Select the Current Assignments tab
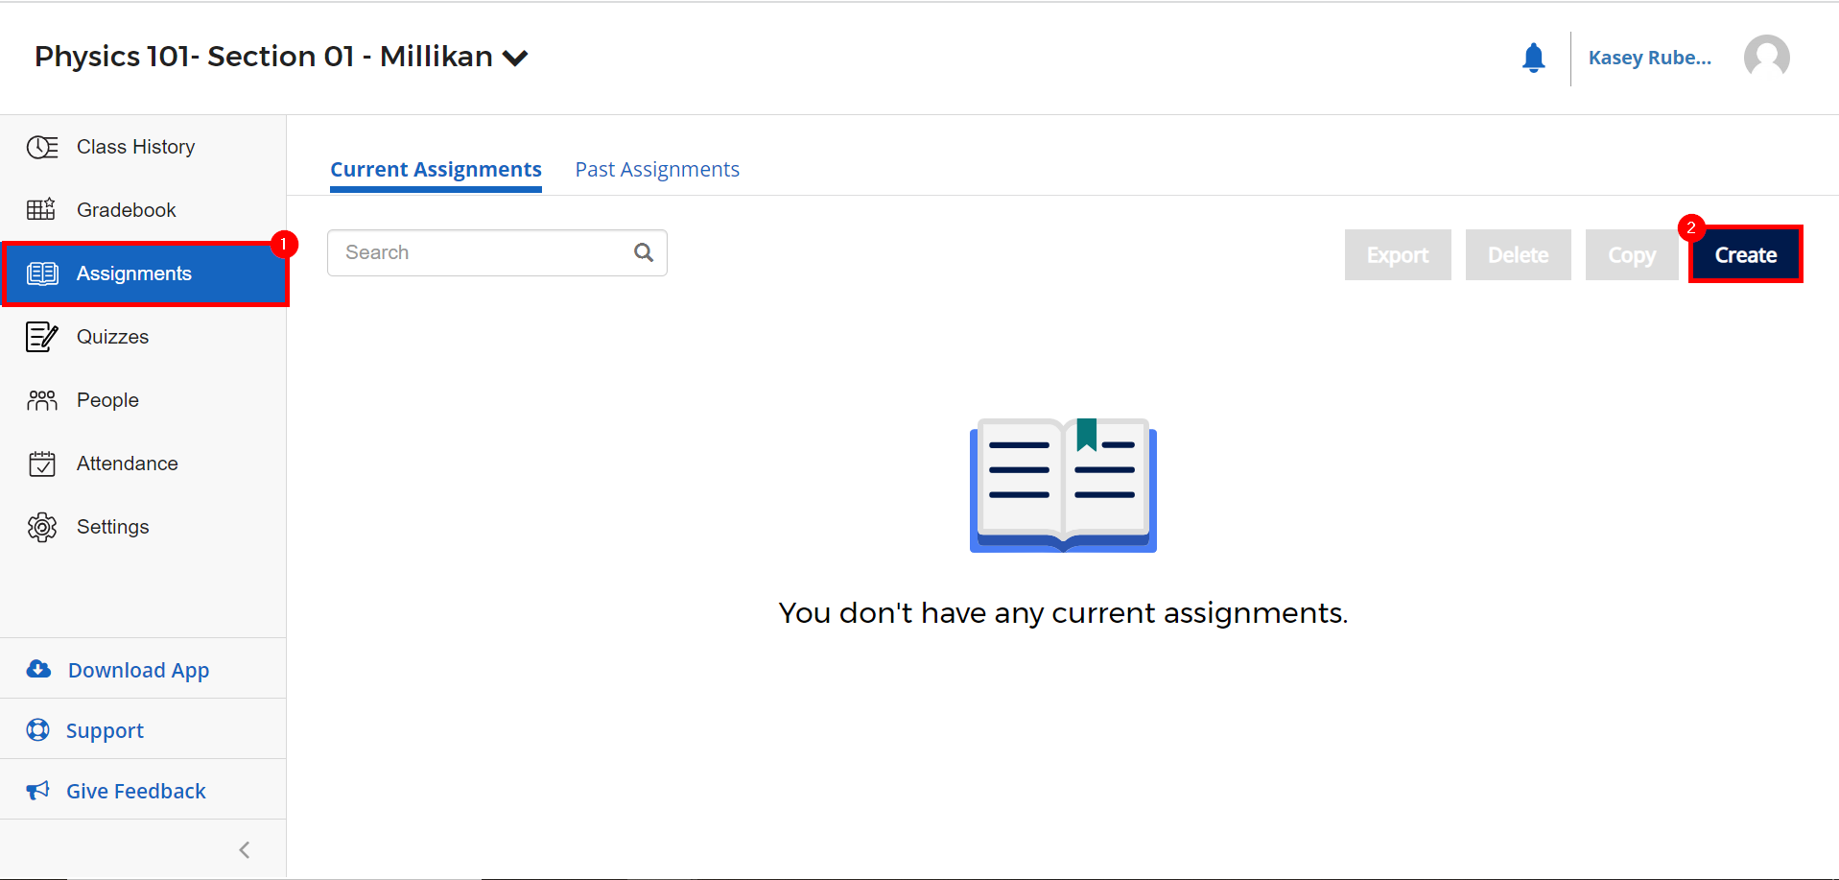 [436, 168]
